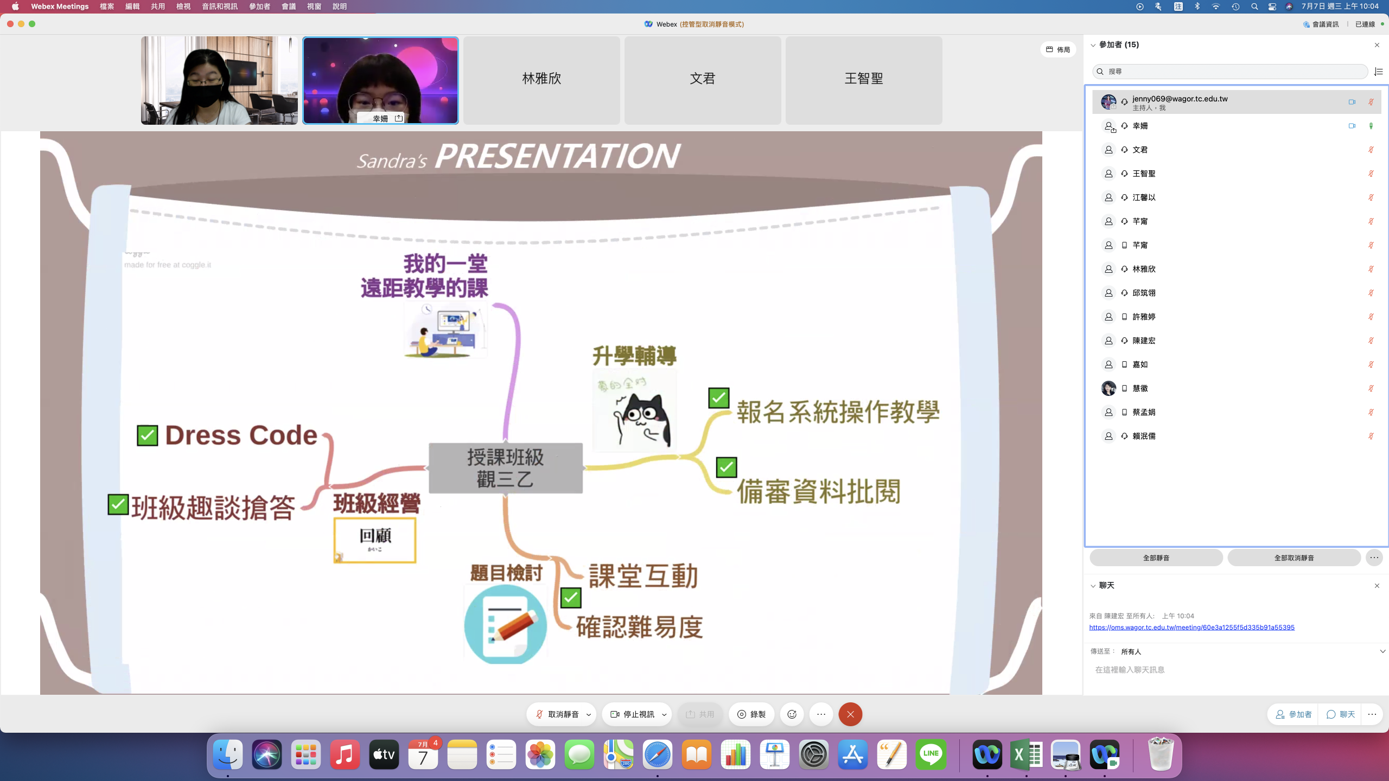Click the emoji reactions icon

pyautogui.click(x=792, y=714)
